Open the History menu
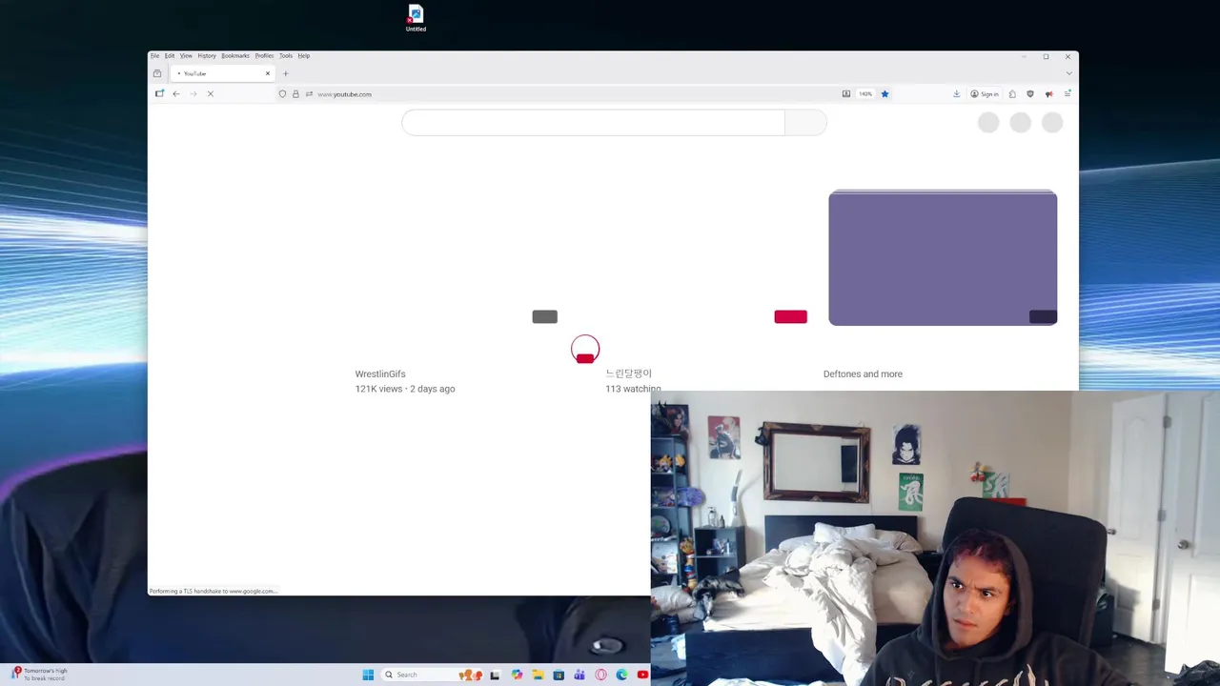The height and width of the screenshot is (686, 1220). tap(207, 55)
